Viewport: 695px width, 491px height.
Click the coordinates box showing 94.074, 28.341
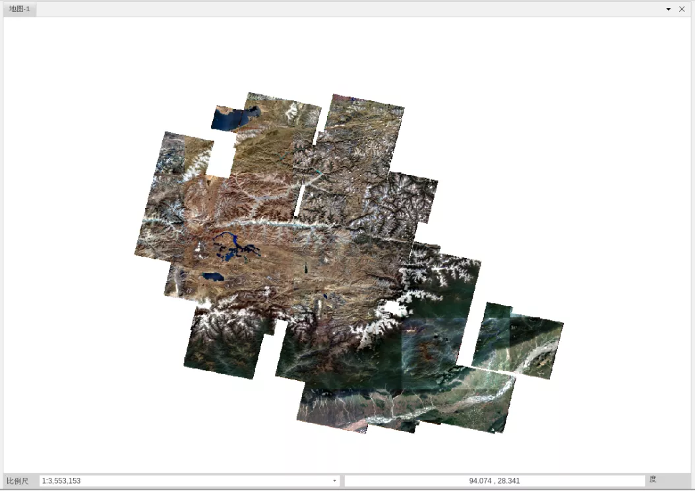click(494, 481)
